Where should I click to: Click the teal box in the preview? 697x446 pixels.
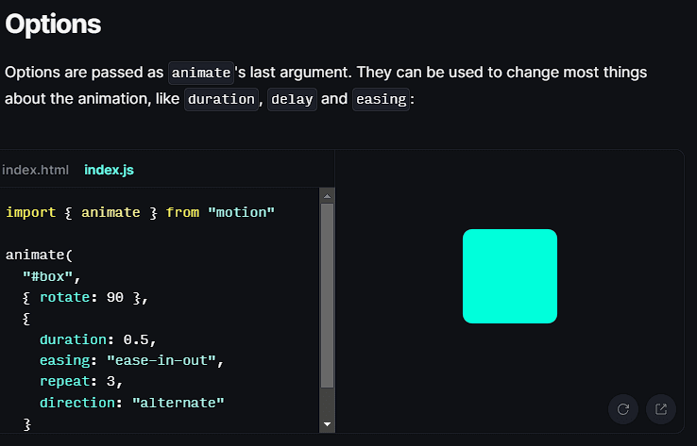click(509, 276)
